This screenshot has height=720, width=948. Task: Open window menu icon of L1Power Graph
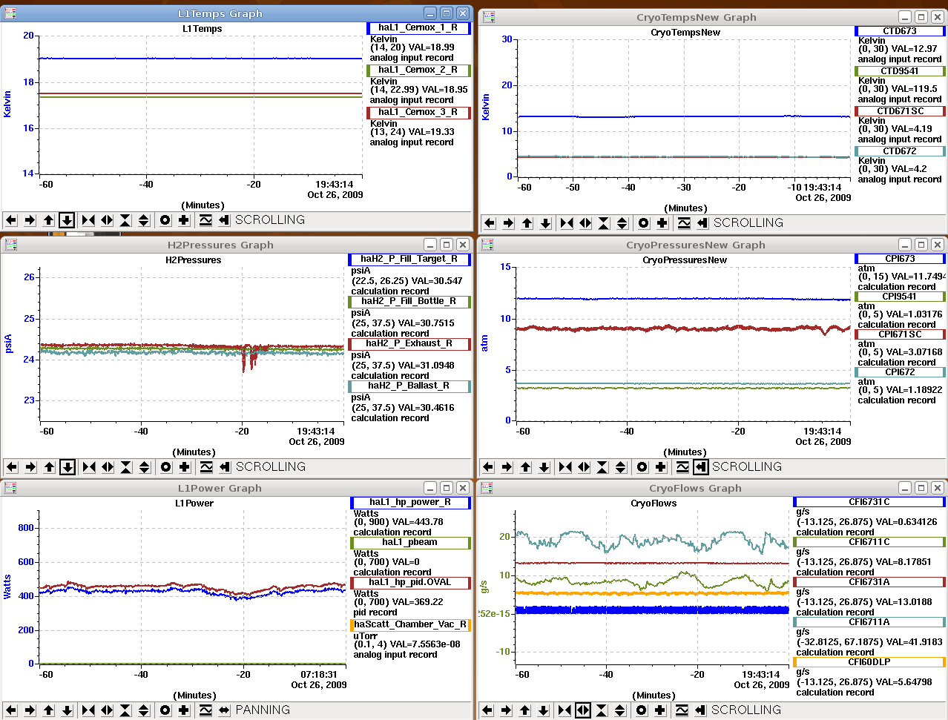point(10,488)
